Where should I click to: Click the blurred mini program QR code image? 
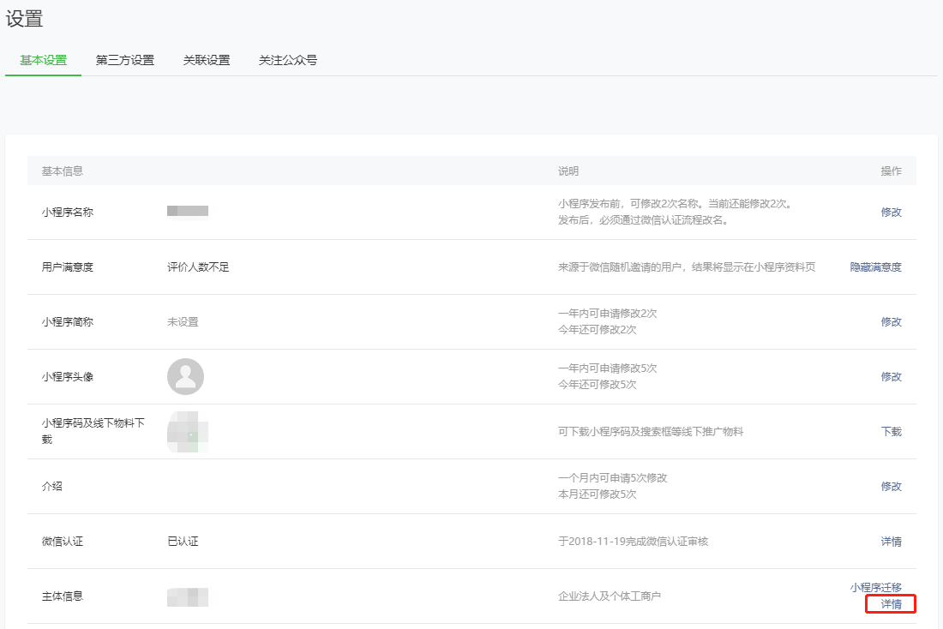click(188, 431)
